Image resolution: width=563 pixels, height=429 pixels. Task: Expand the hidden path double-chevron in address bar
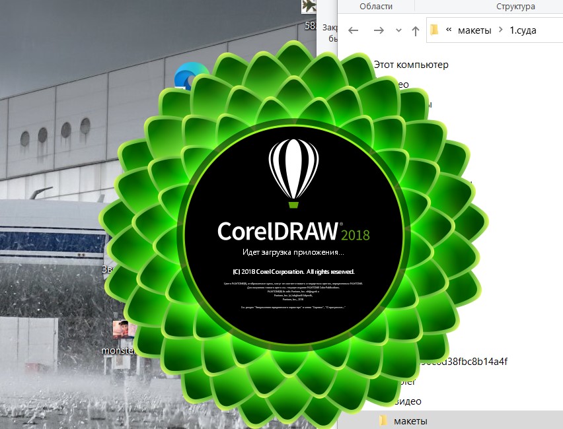(449, 30)
